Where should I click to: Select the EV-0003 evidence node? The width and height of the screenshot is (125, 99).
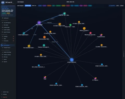pyautogui.click(x=79, y=22)
